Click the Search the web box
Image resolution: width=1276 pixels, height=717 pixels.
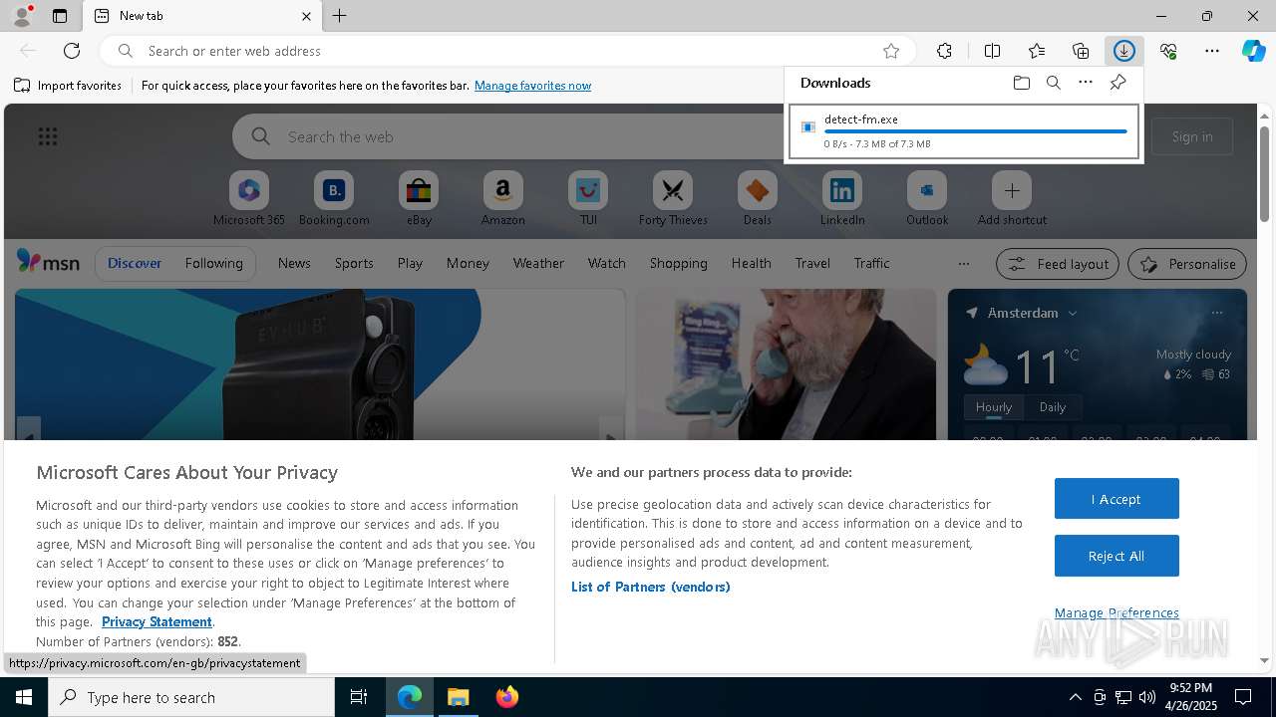point(508,136)
